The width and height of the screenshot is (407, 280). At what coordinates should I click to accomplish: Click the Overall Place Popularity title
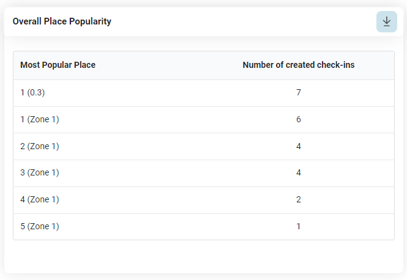pos(62,21)
